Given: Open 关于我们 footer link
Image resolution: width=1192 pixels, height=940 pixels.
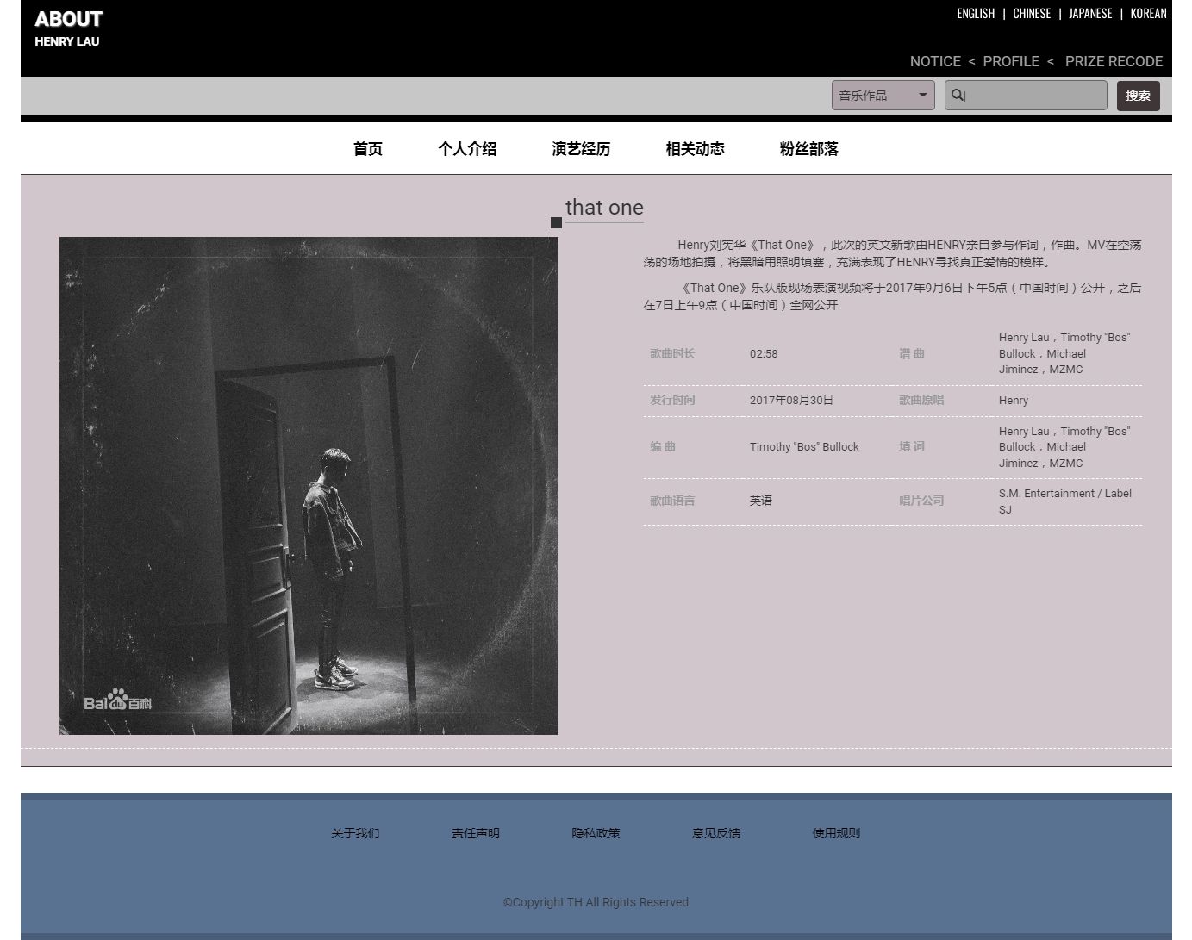Looking at the screenshot, I should pyautogui.click(x=355, y=833).
